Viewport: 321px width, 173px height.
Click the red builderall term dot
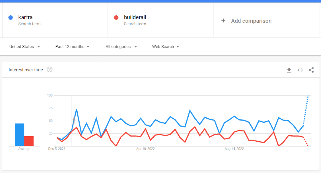tap(116, 18)
